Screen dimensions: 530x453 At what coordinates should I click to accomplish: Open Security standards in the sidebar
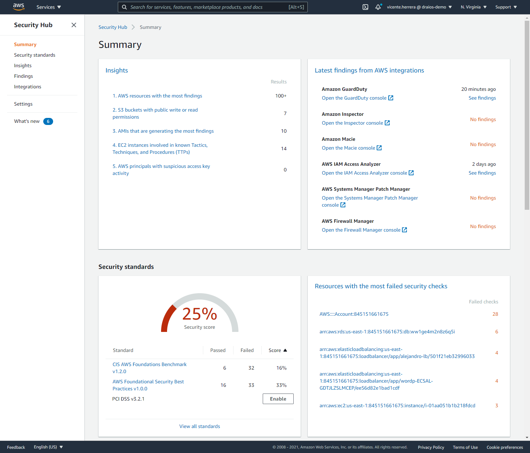coord(34,55)
